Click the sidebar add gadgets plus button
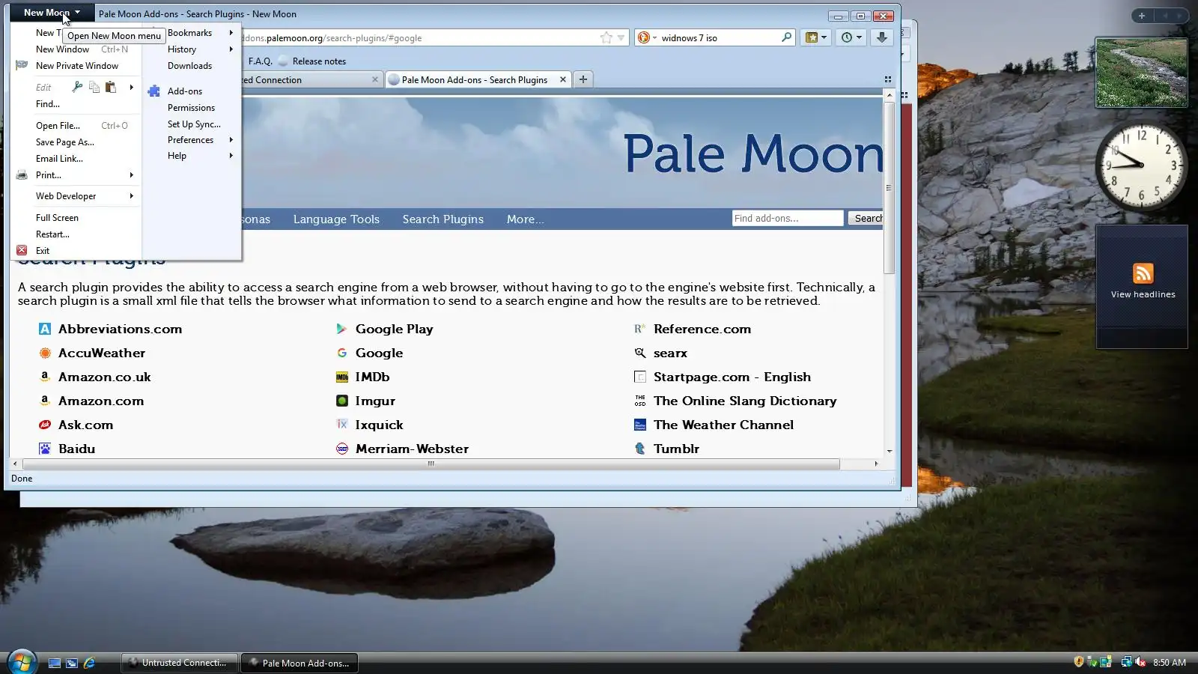Screen dimensions: 1198x674 1141,15
